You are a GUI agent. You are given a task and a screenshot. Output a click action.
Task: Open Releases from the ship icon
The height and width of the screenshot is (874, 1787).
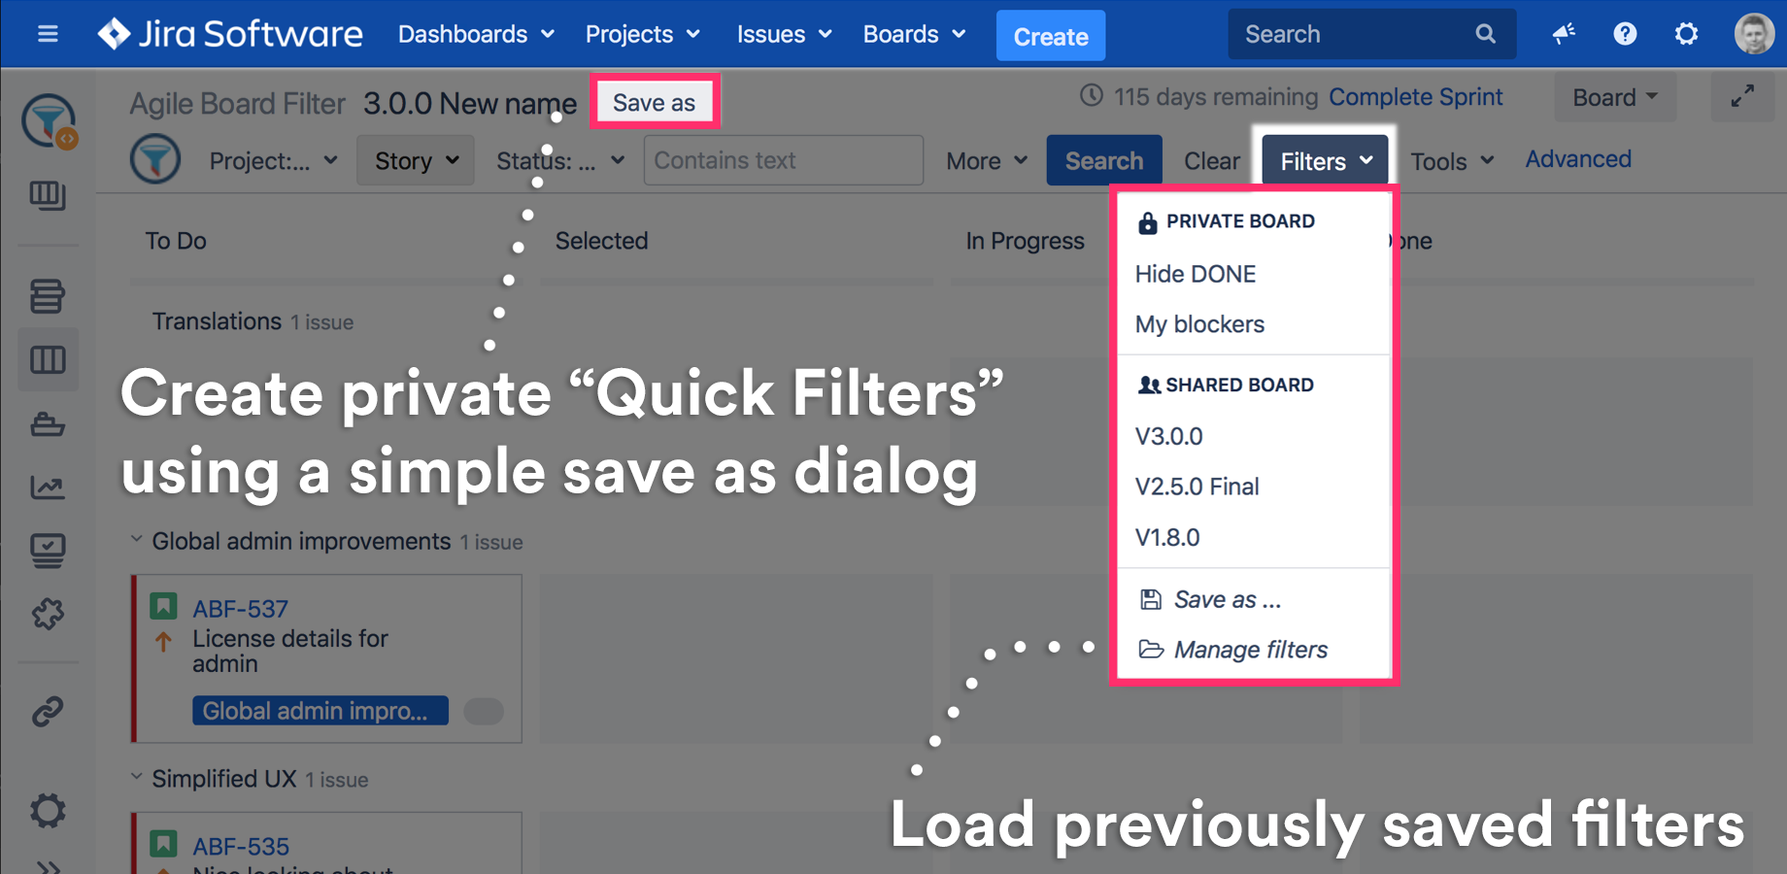(x=49, y=424)
